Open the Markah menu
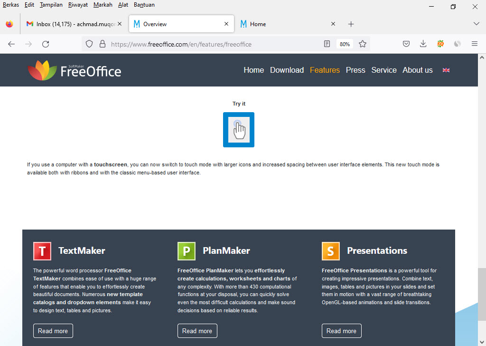The height and width of the screenshot is (346, 486). pyautogui.click(x=103, y=5)
